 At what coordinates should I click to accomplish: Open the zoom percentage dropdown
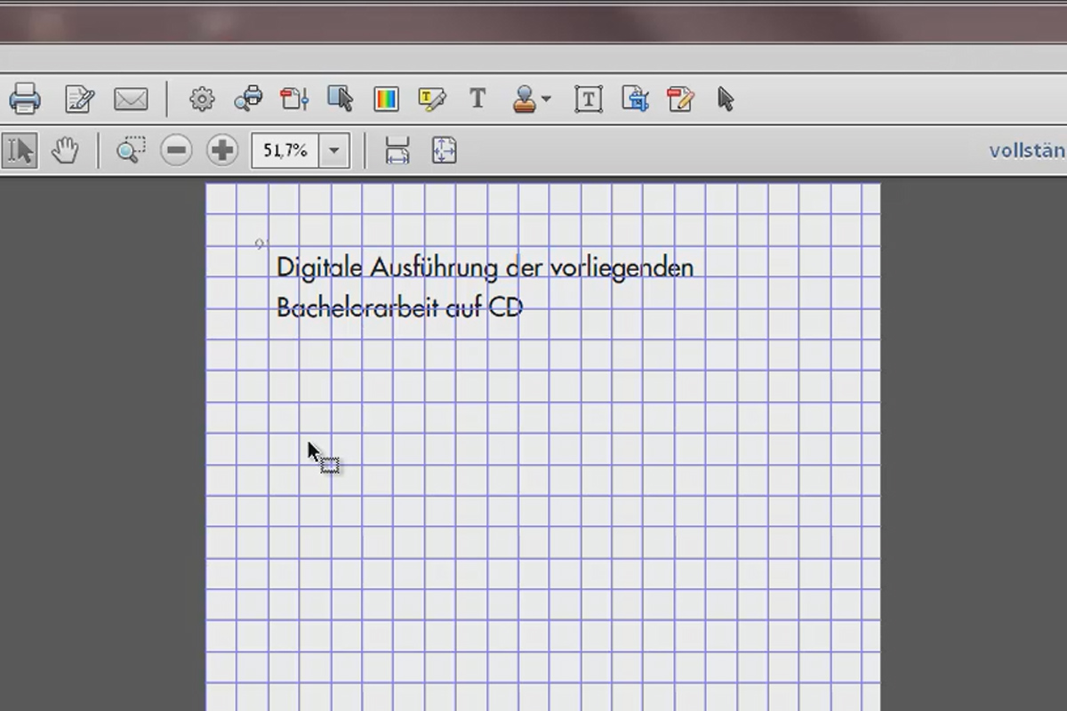333,150
